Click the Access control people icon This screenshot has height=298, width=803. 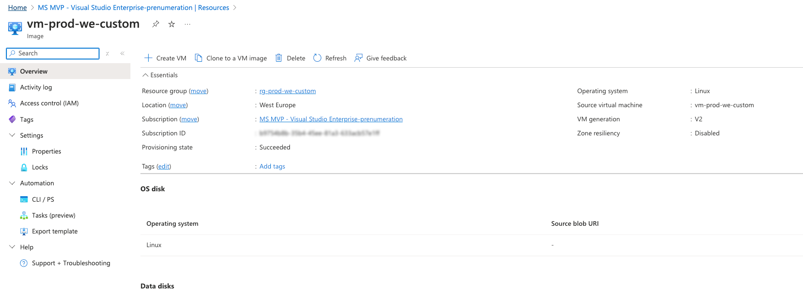pyautogui.click(x=12, y=103)
